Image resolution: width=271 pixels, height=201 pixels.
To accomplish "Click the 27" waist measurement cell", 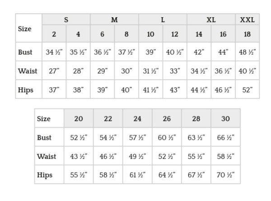I will [54, 71].
